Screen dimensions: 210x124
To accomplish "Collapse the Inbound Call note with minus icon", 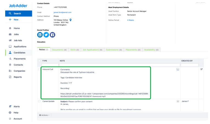I will (x=178, y=69).
